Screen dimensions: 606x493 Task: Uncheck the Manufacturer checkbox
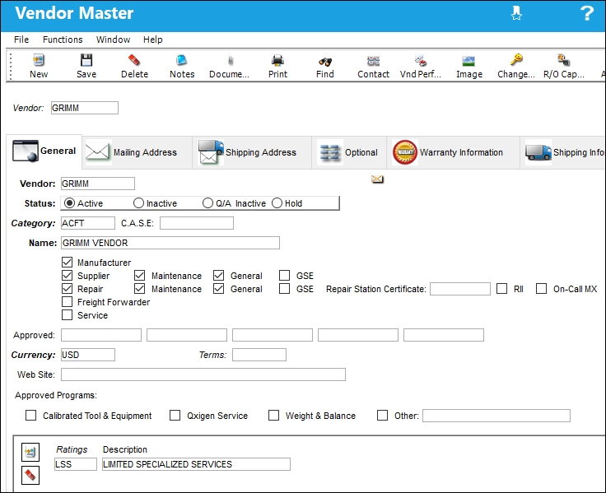pyautogui.click(x=68, y=263)
